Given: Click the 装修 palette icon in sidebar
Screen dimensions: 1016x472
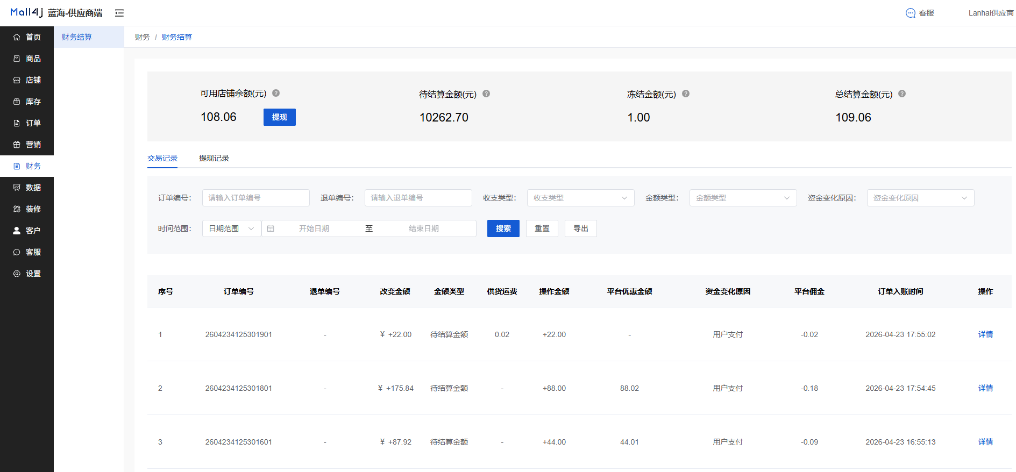Looking at the screenshot, I should [17, 209].
